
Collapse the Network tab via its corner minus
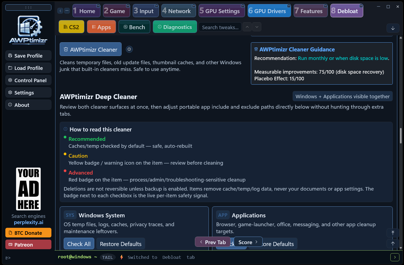coord(194,6)
